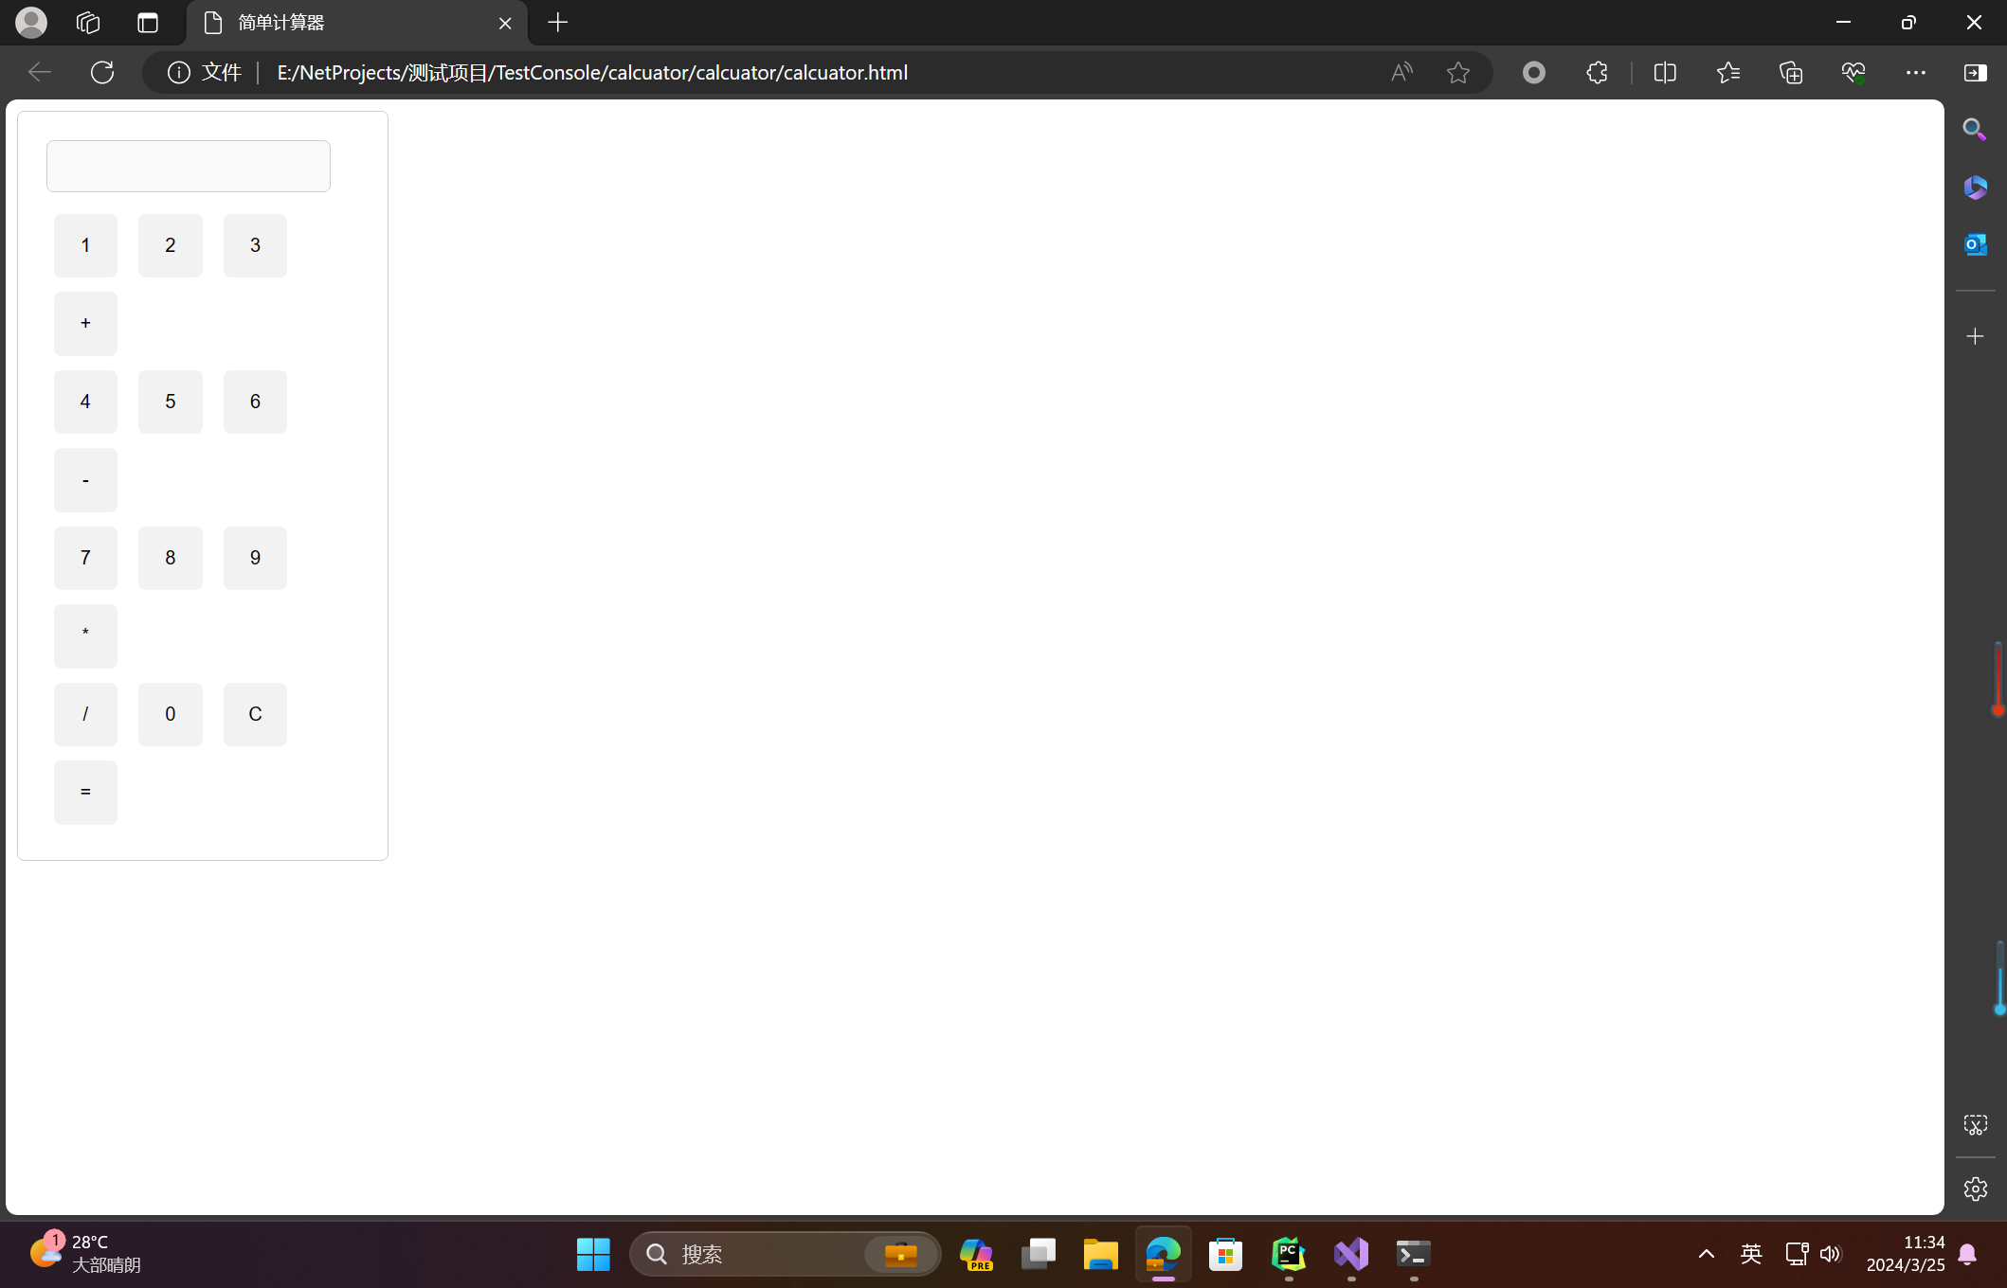Add sidebar app with plus
Viewport: 2007px width, 1288px height.
point(1975,336)
